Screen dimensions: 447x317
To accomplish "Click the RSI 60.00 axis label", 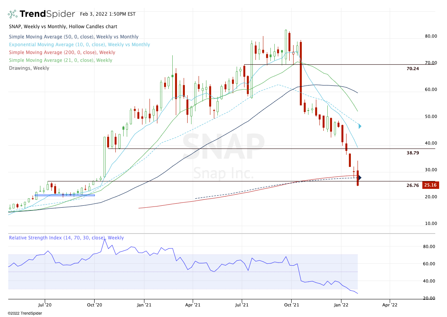I will point(429,264).
